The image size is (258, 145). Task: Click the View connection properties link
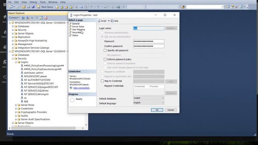click(81, 88)
